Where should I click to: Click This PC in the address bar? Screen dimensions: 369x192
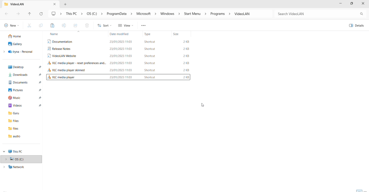71,13
